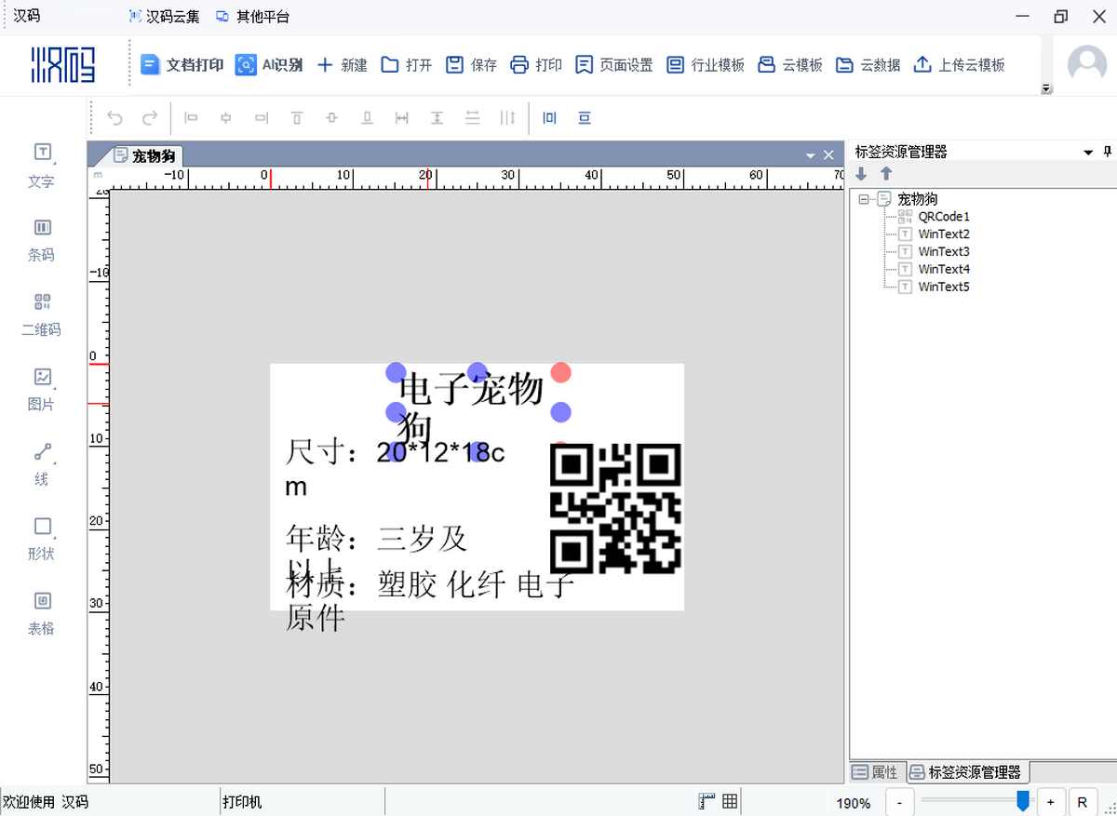Select the QR code on the label
The width and height of the screenshot is (1117, 816).
pos(616,508)
